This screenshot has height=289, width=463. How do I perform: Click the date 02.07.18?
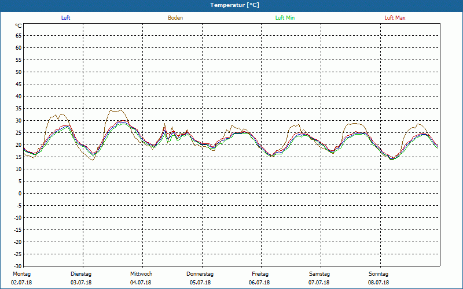(x=21, y=283)
